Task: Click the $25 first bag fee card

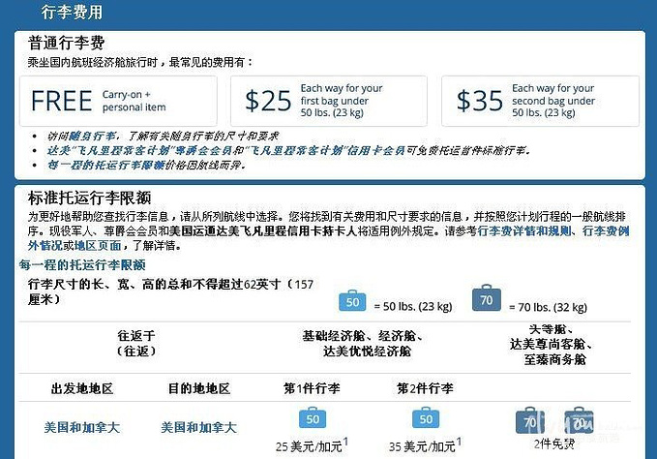Action: pos(329,101)
